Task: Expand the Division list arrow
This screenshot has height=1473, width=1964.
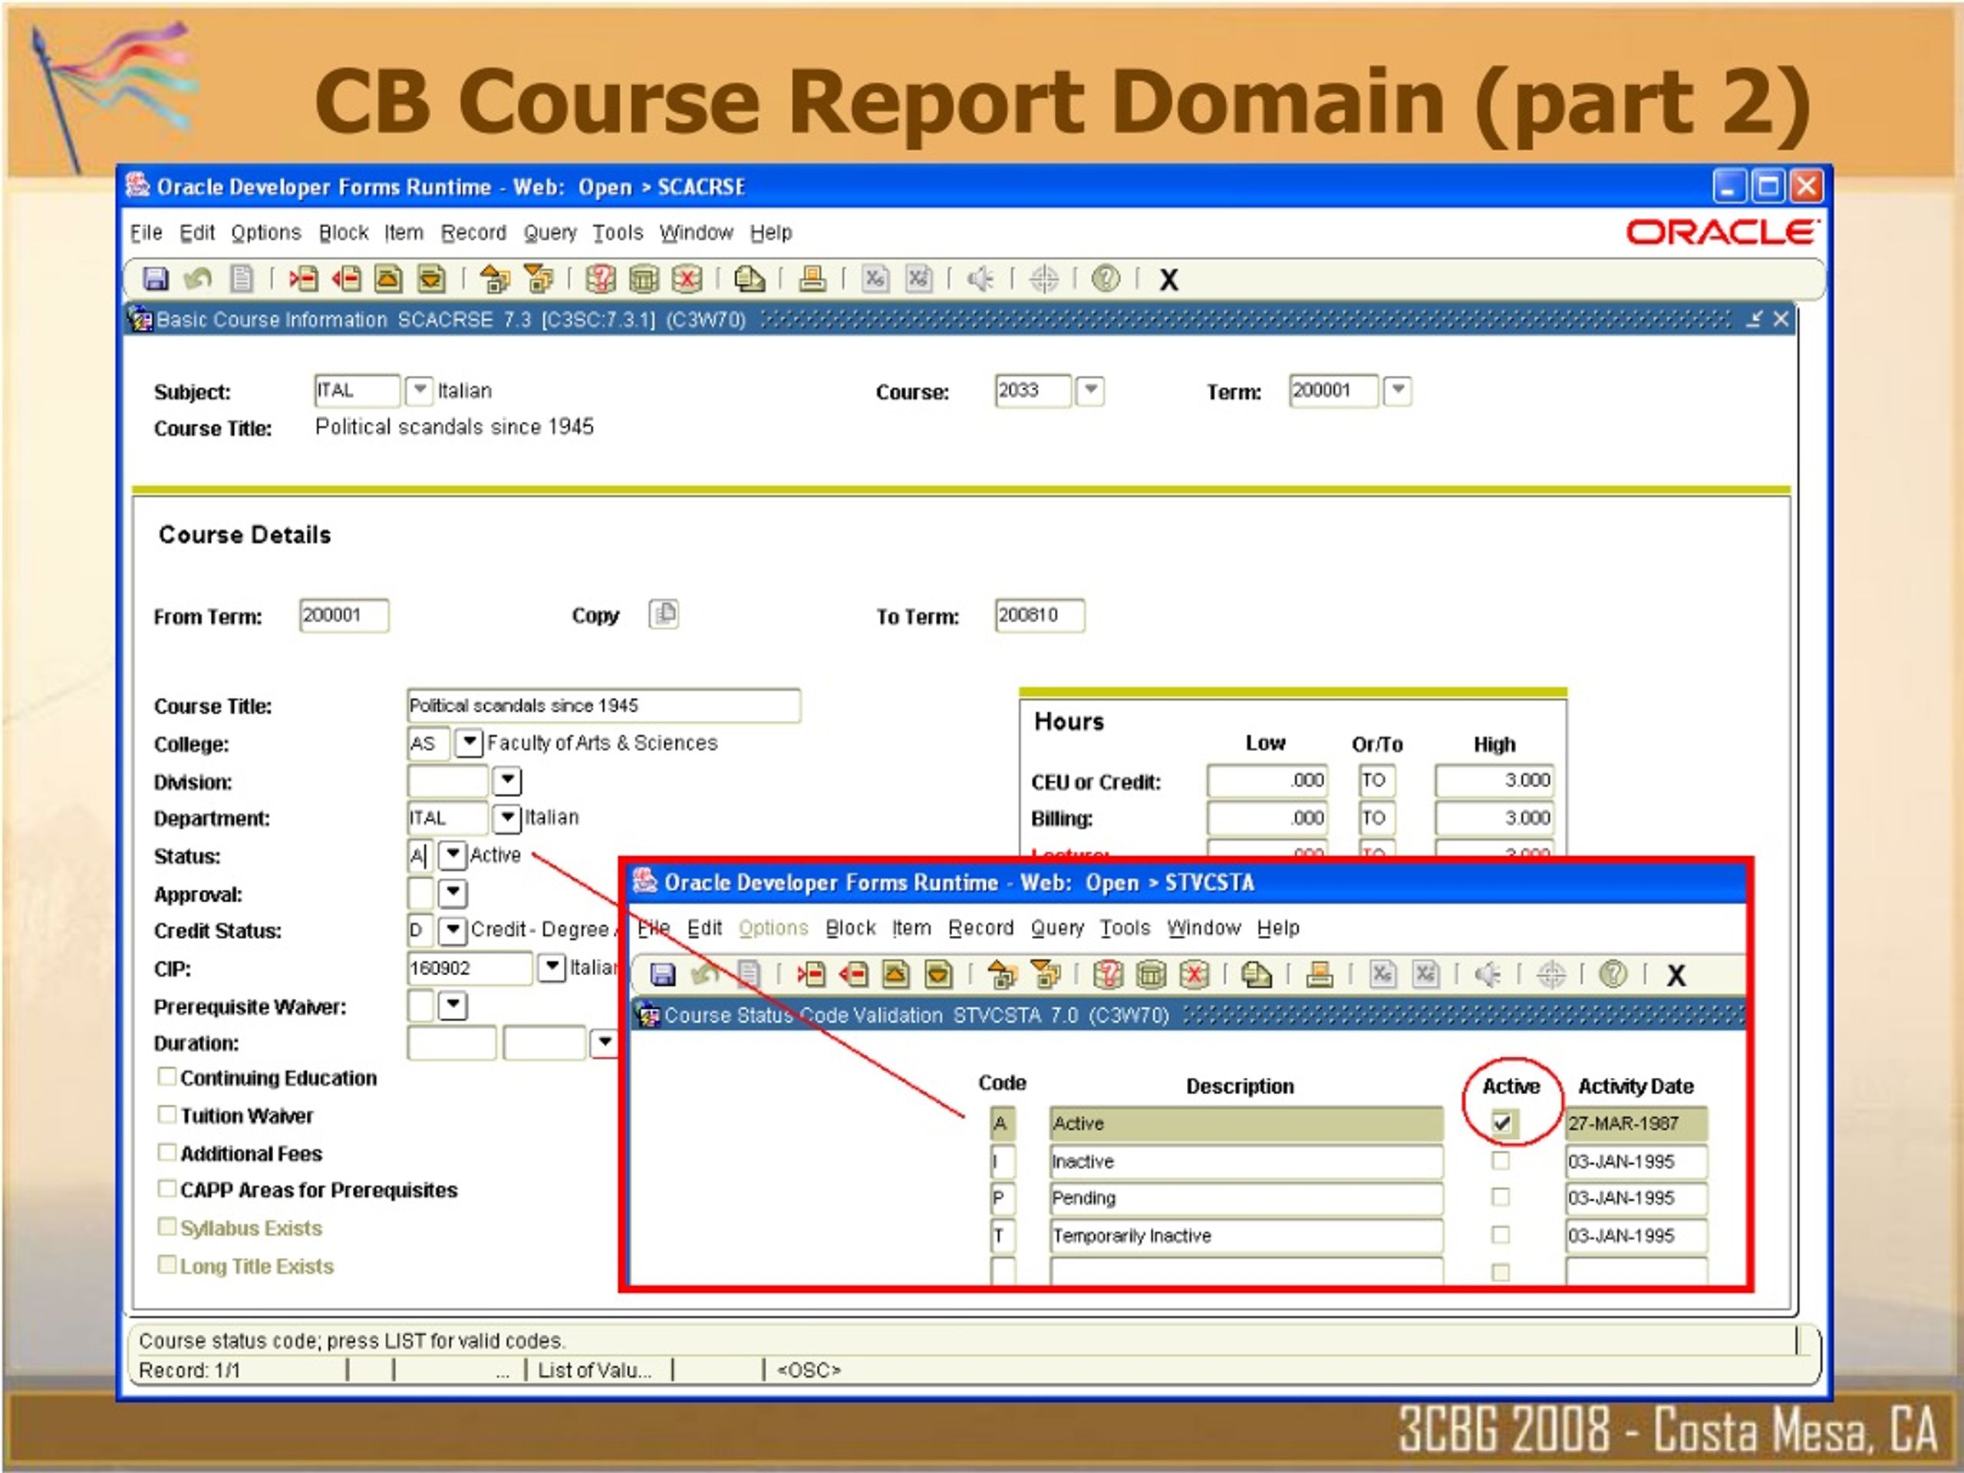Action: (x=507, y=780)
